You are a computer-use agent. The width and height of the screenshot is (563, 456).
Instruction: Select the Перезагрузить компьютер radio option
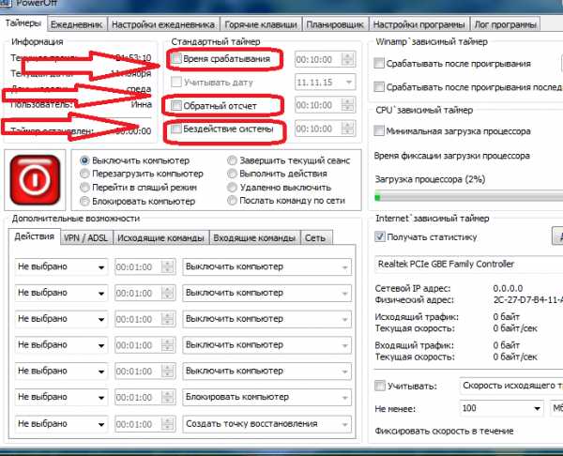point(86,174)
